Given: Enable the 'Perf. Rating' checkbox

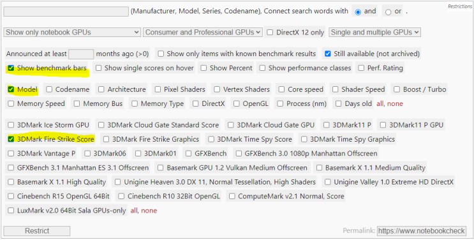Looking at the screenshot, I should coord(361,68).
